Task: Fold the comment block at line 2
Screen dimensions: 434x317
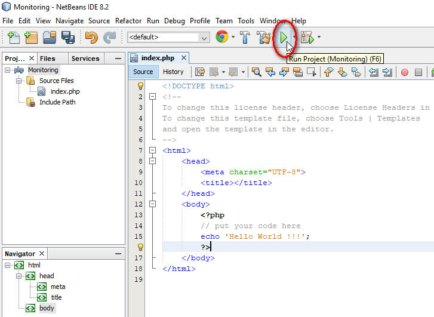Action: (x=152, y=97)
